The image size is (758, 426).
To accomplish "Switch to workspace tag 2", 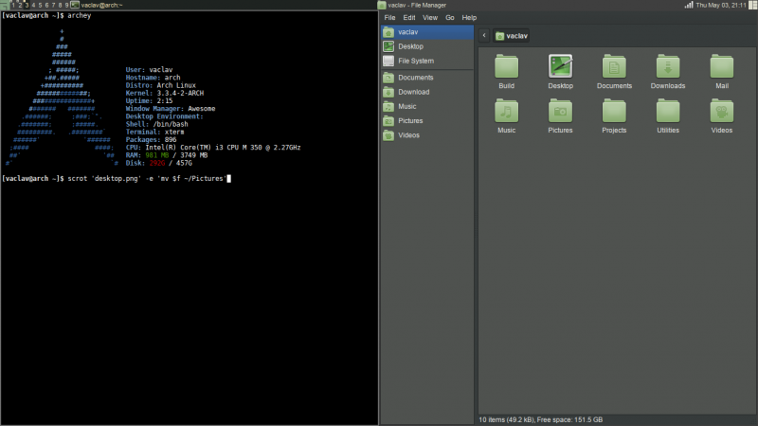I will coord(20,5).
